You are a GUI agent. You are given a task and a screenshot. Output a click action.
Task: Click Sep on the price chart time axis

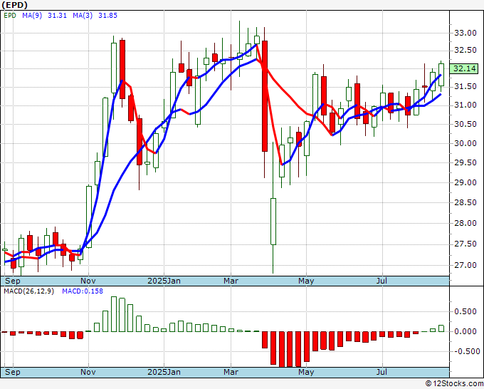13,281
